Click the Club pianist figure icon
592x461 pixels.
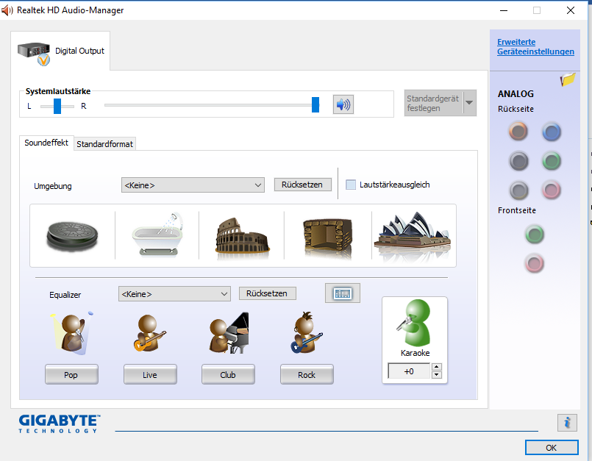tap(229, 333)
